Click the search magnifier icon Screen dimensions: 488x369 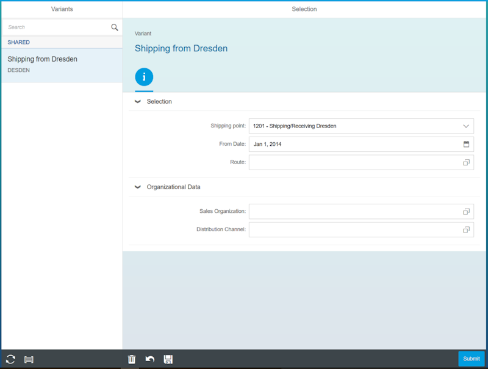tap(114, 27)
